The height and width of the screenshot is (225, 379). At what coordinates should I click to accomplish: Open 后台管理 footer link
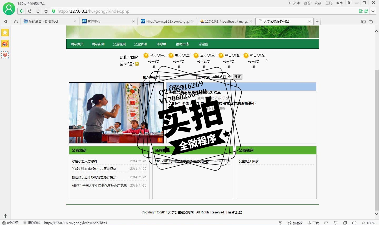(234, 212)
